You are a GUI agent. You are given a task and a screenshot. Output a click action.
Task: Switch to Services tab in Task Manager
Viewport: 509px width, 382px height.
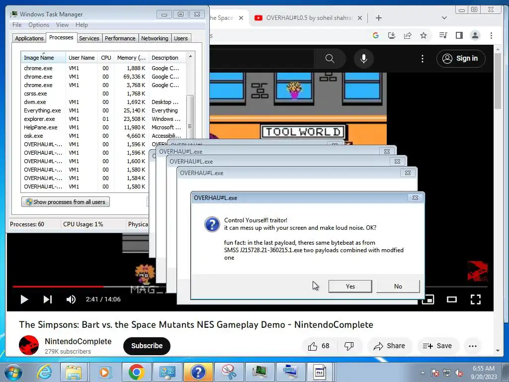click(89, 38)
